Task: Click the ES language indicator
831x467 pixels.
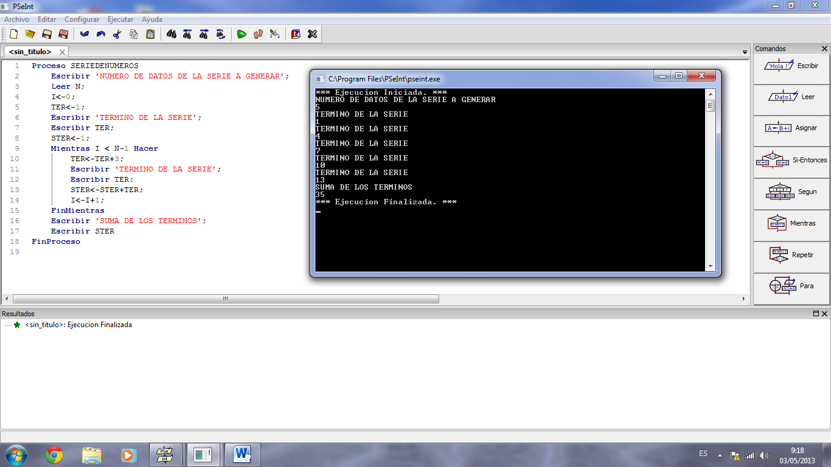Action: pyautogui.click(x=703, y=454)
